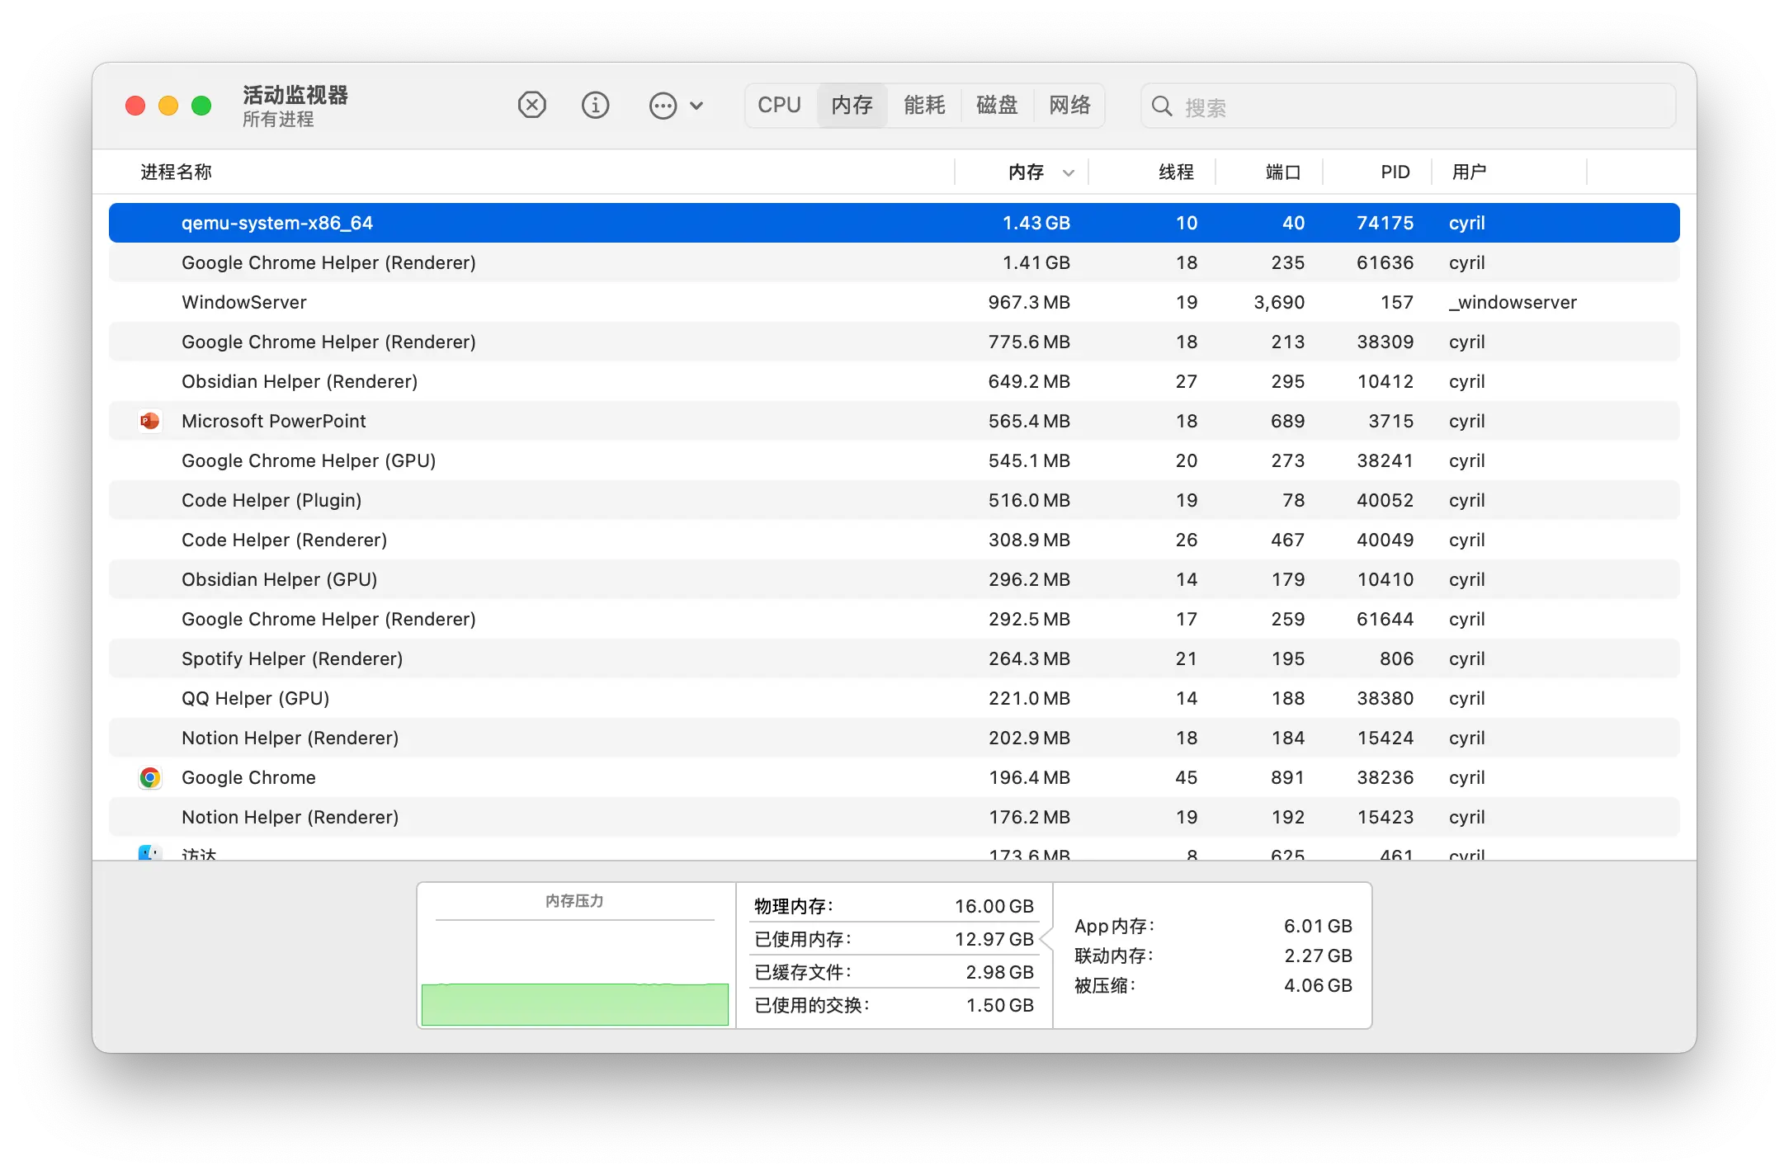Click the Google Chrome app icon
Screen dimensions: 1789x1175
point(150,777)
